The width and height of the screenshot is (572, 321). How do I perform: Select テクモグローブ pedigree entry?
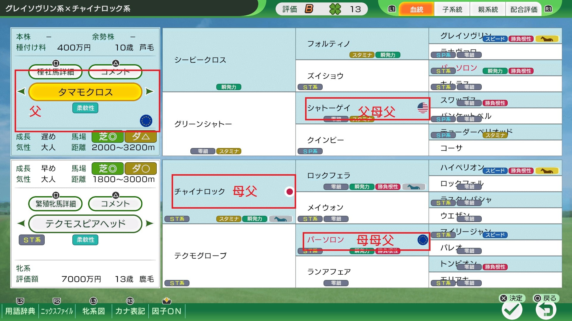click(229, 256)
